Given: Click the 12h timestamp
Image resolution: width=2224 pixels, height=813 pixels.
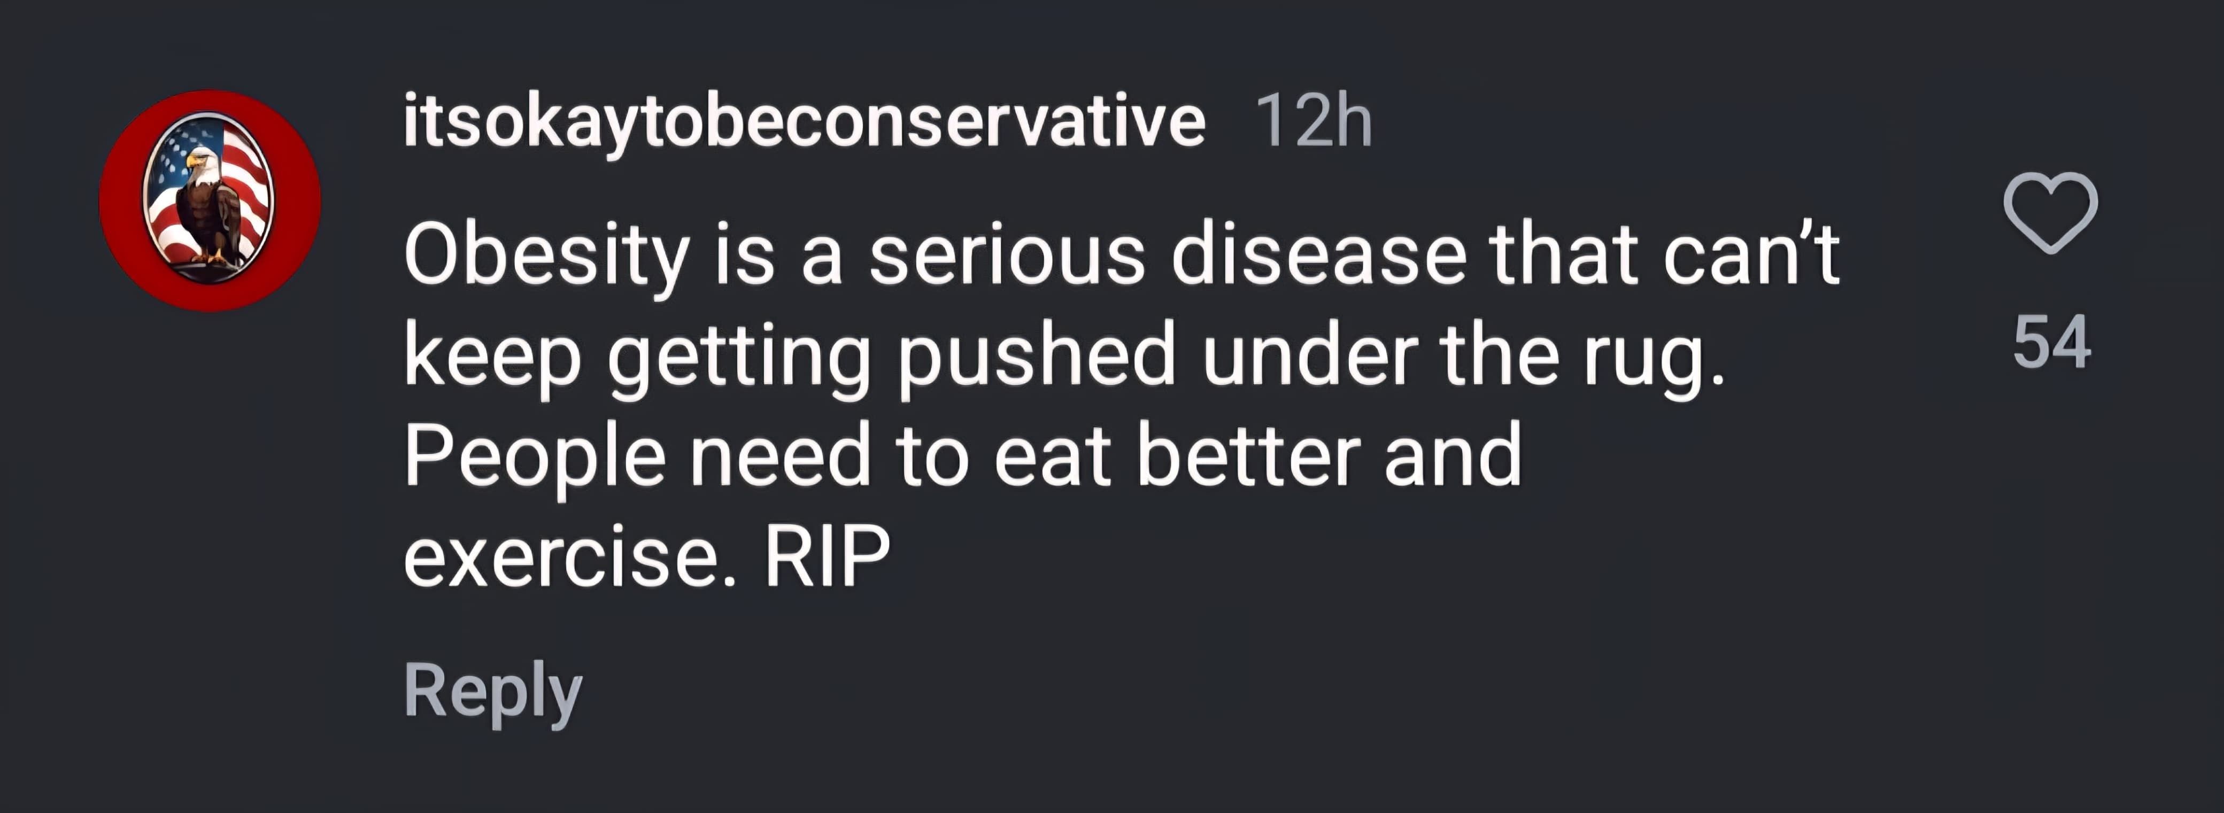Looking at the screenshot, I should 1313,122.
